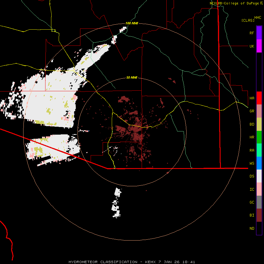Click the 100 NMI range ring label
Image resolution: width=264 pixels, height=264 pixels.
[x=132, y=23]
